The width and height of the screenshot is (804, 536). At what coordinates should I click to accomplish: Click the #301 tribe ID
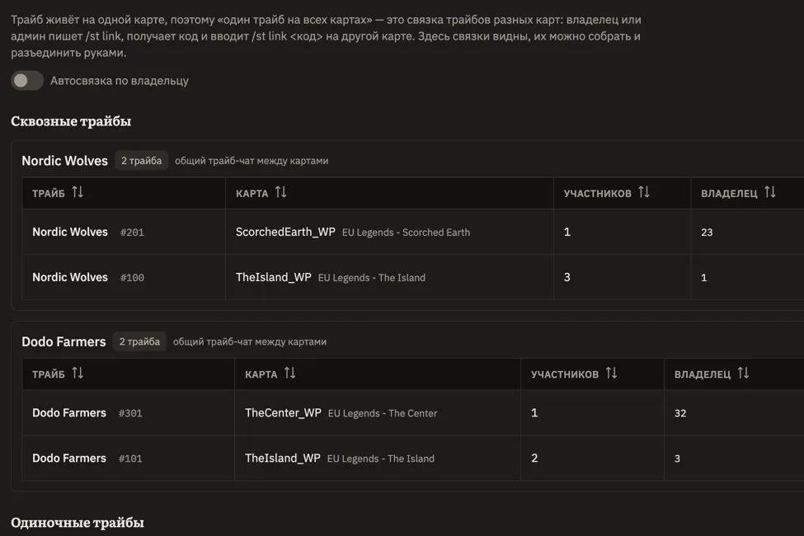130,413
